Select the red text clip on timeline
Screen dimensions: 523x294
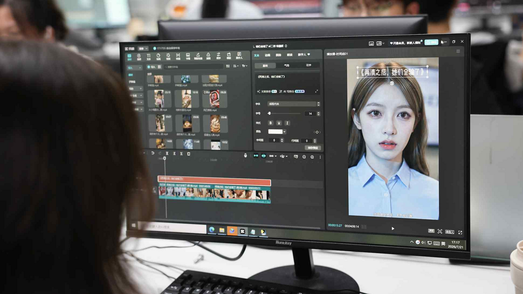[x=214, y=182]
